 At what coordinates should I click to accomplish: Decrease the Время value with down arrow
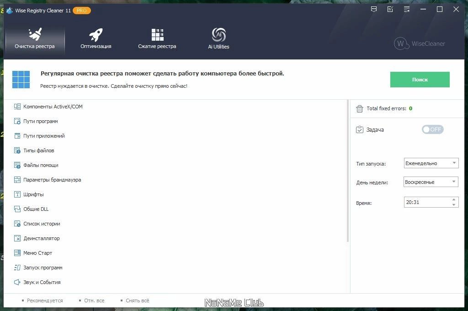(454, 204)
